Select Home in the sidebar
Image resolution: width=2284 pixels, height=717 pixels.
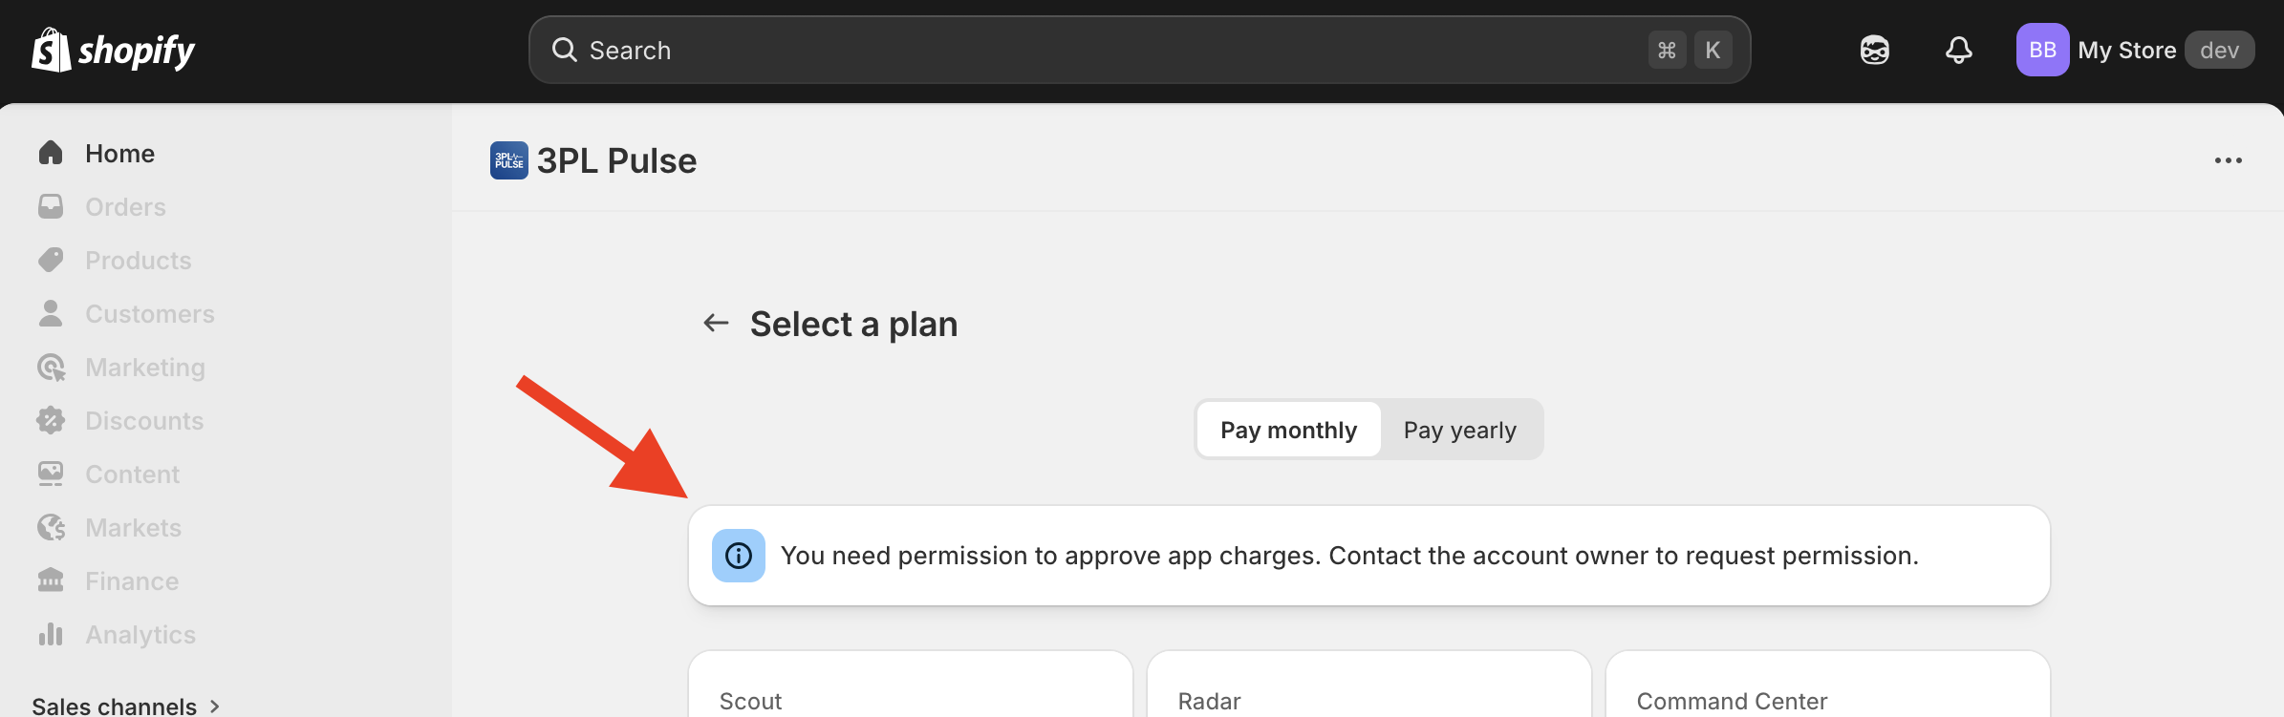coord(119,153)
